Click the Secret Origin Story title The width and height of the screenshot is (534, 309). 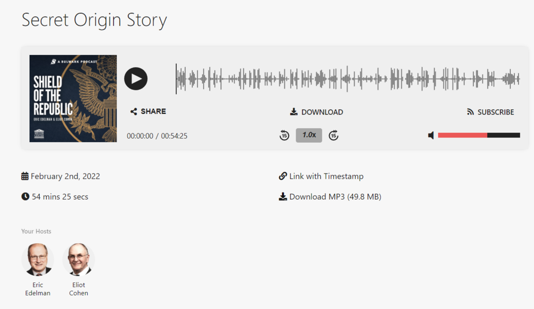pos(94,20)
